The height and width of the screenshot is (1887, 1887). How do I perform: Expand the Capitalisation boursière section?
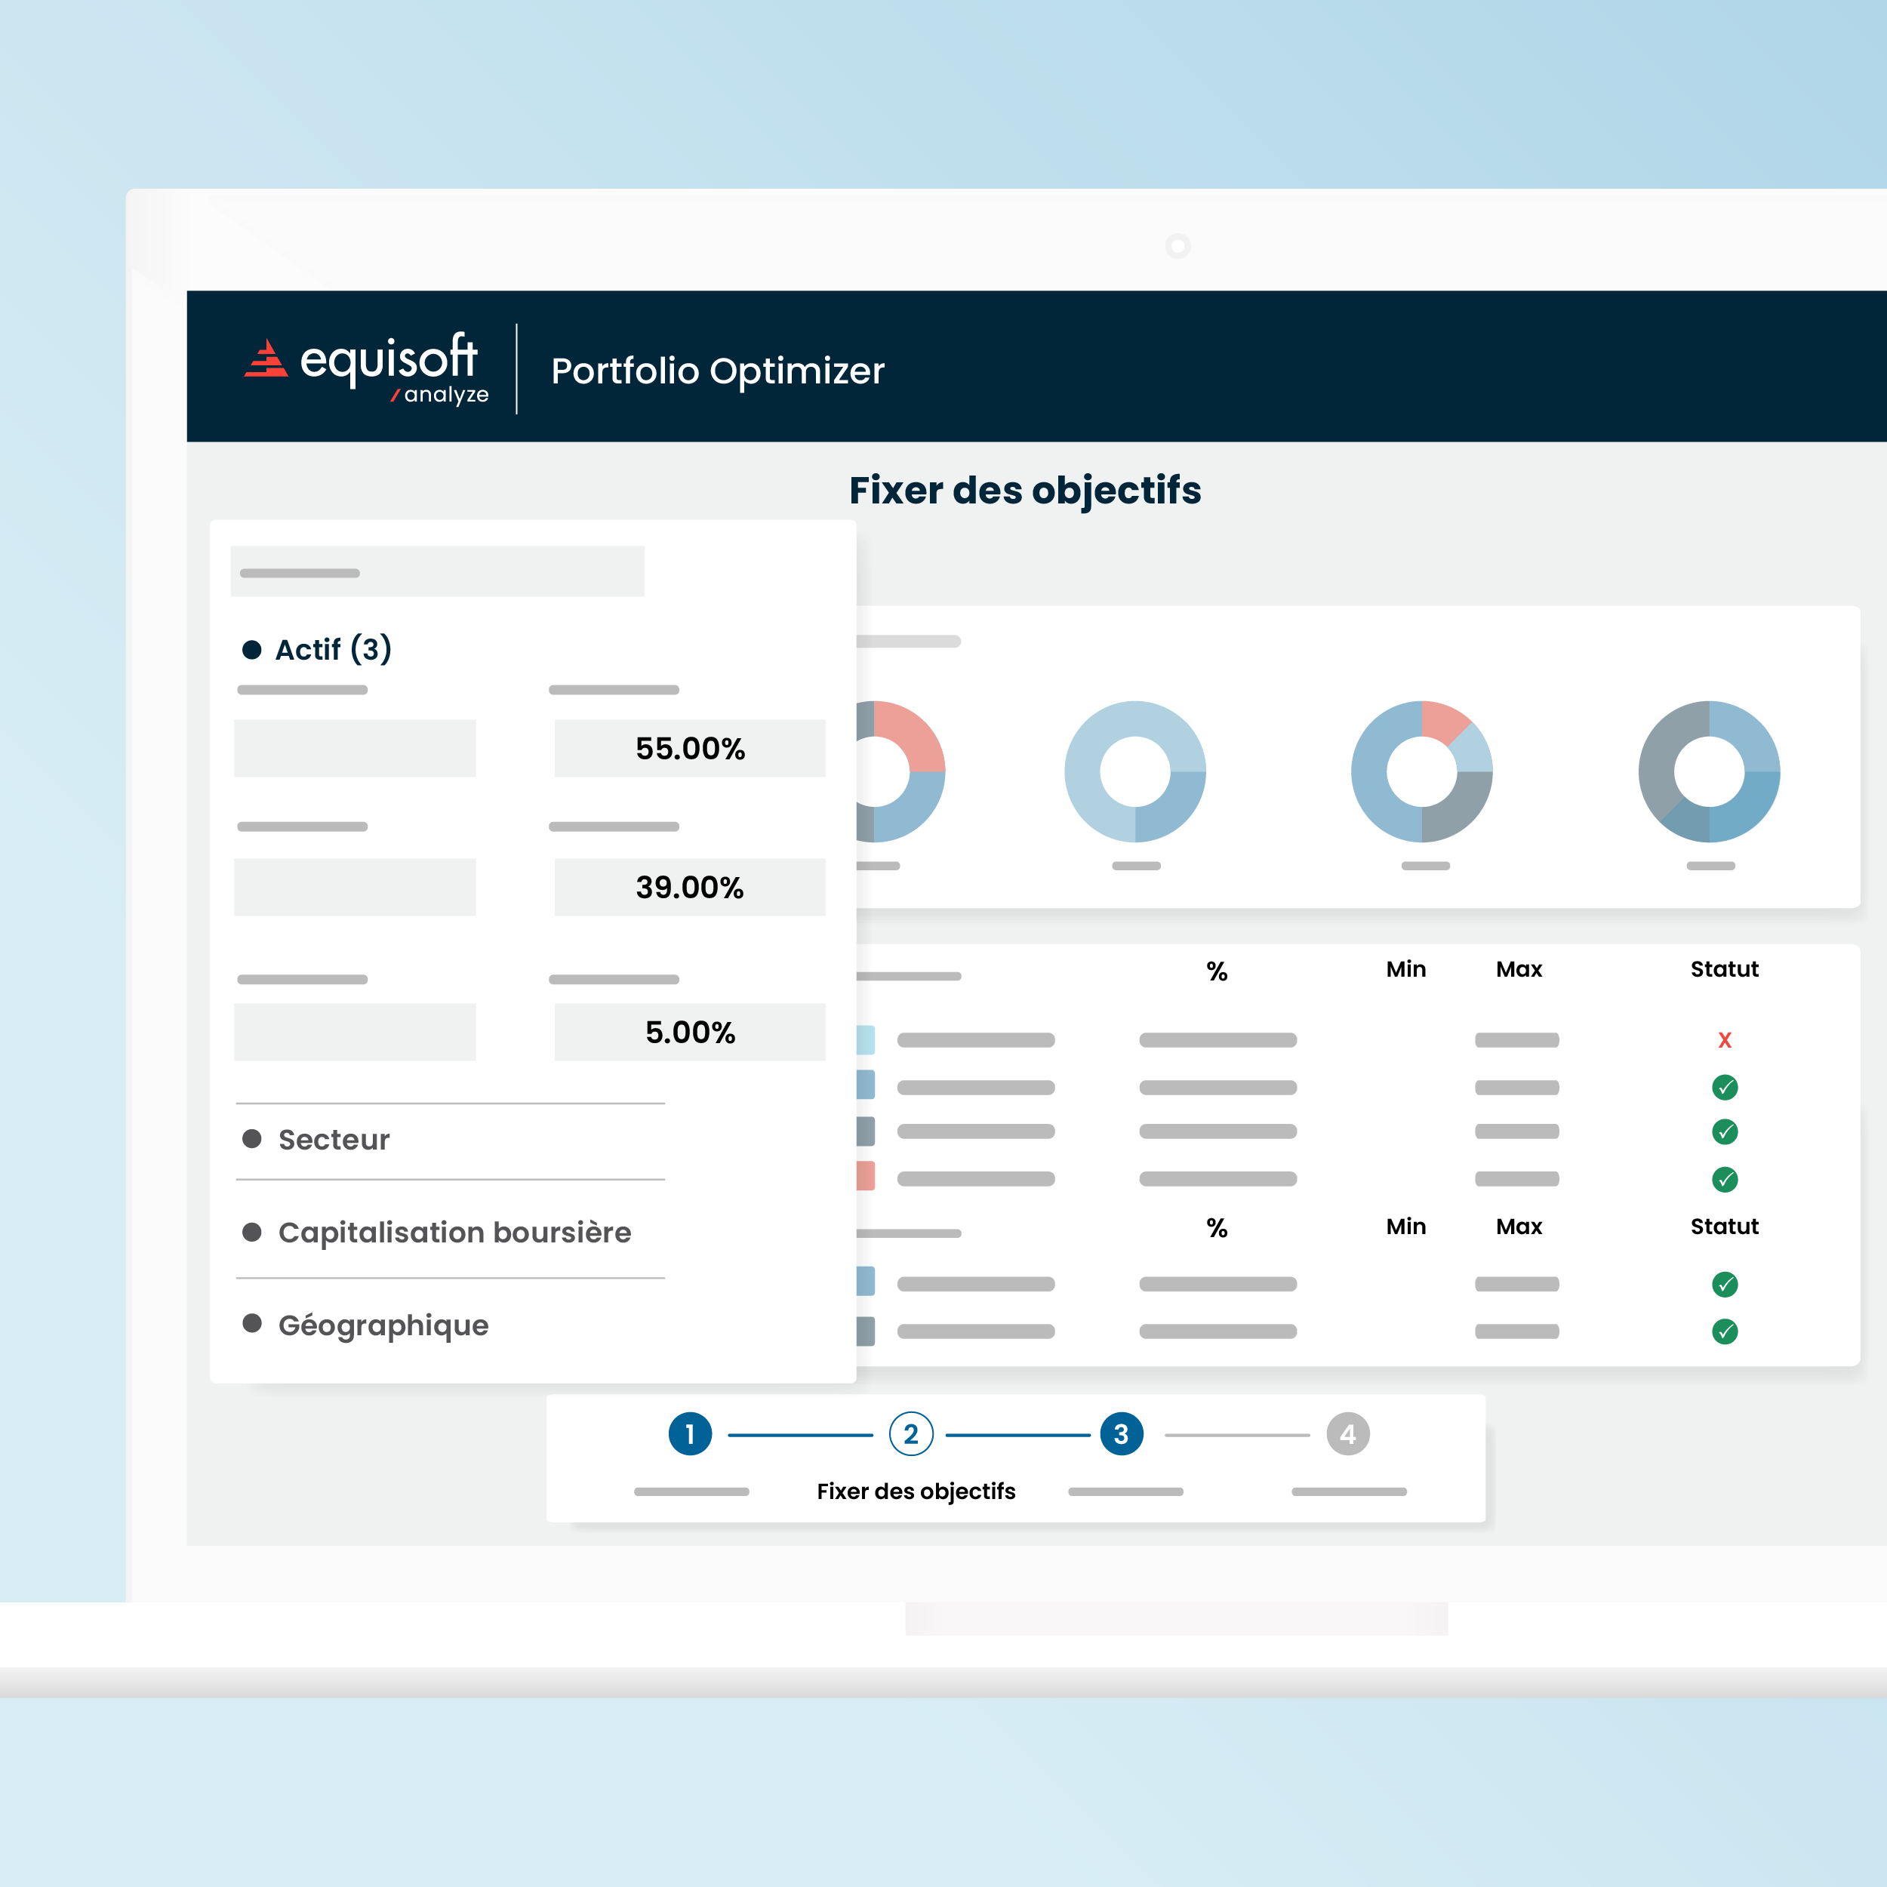click(454, 1232)
